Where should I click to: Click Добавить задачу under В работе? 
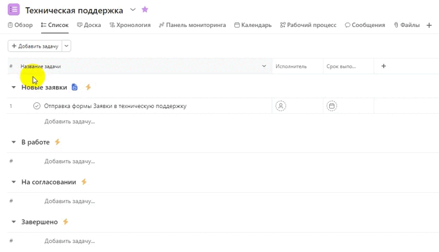click(x=69, y=161)
